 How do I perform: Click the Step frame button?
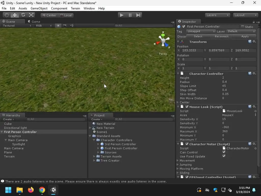tap(138, 15)
